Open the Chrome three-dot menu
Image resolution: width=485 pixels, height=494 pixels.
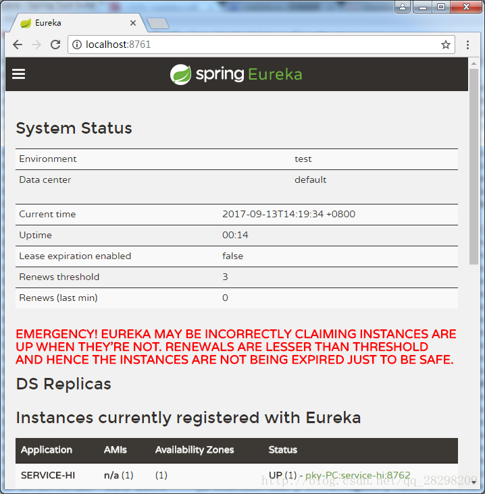click(x=467, y=45)
